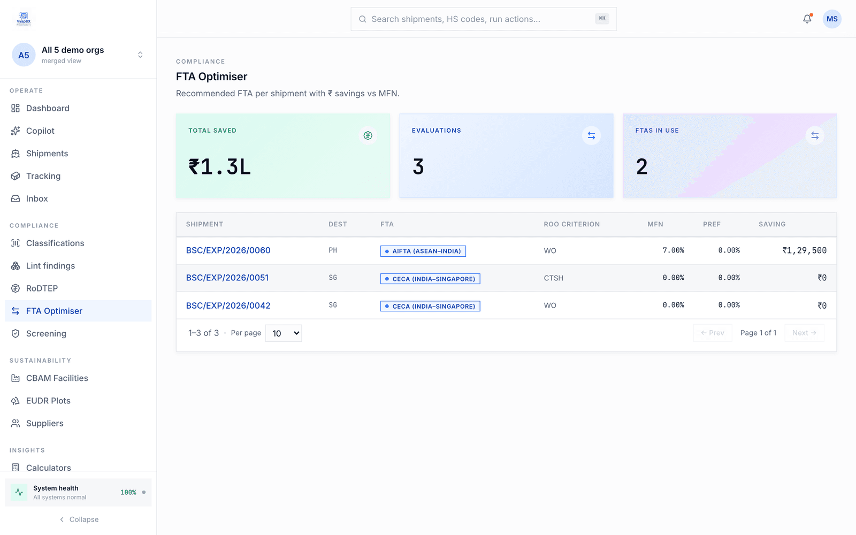Open the notifications bell
The width and height of the screenshot is (856, 535).
tap(807, 19)
